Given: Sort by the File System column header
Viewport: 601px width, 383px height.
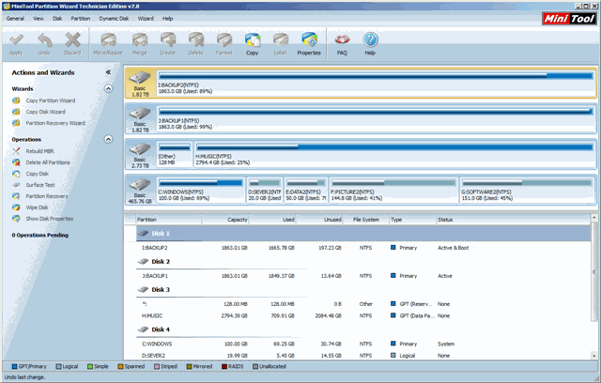Looking at the screenshot, I should [365, 220].
